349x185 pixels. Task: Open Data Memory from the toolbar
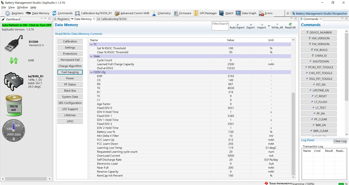[x=37, y=13]
